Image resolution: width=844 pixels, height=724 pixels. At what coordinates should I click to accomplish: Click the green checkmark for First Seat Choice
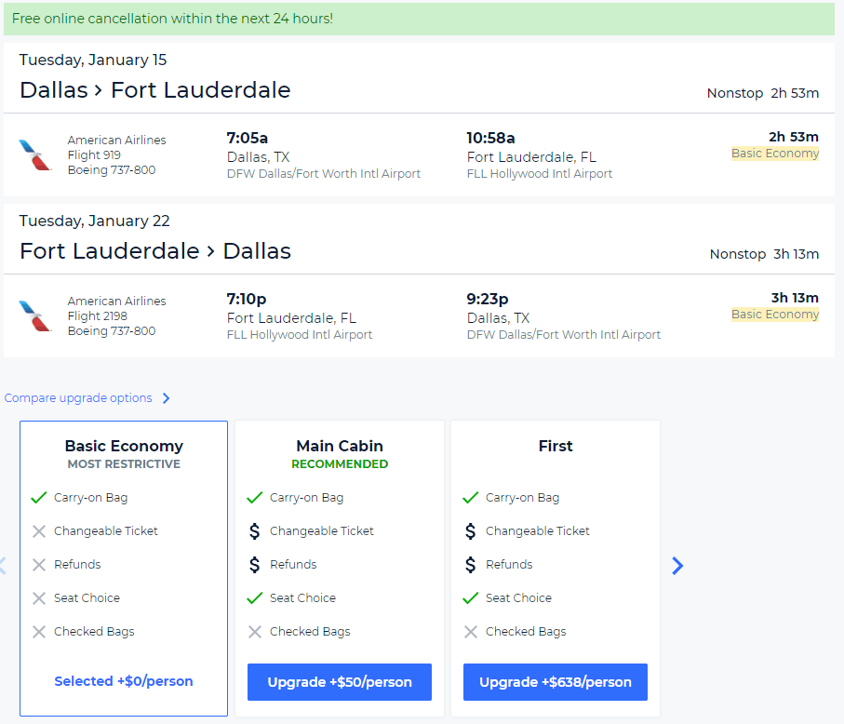pos(471,597)
